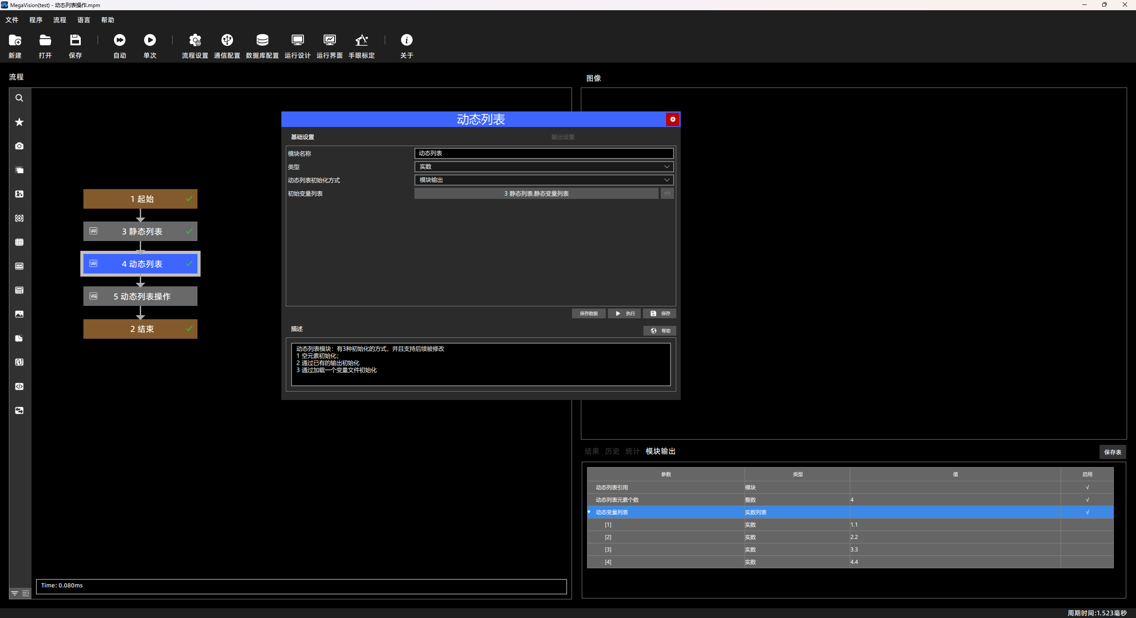Switch to 历史 tab

pyautogui.click(x=612, y=451)
